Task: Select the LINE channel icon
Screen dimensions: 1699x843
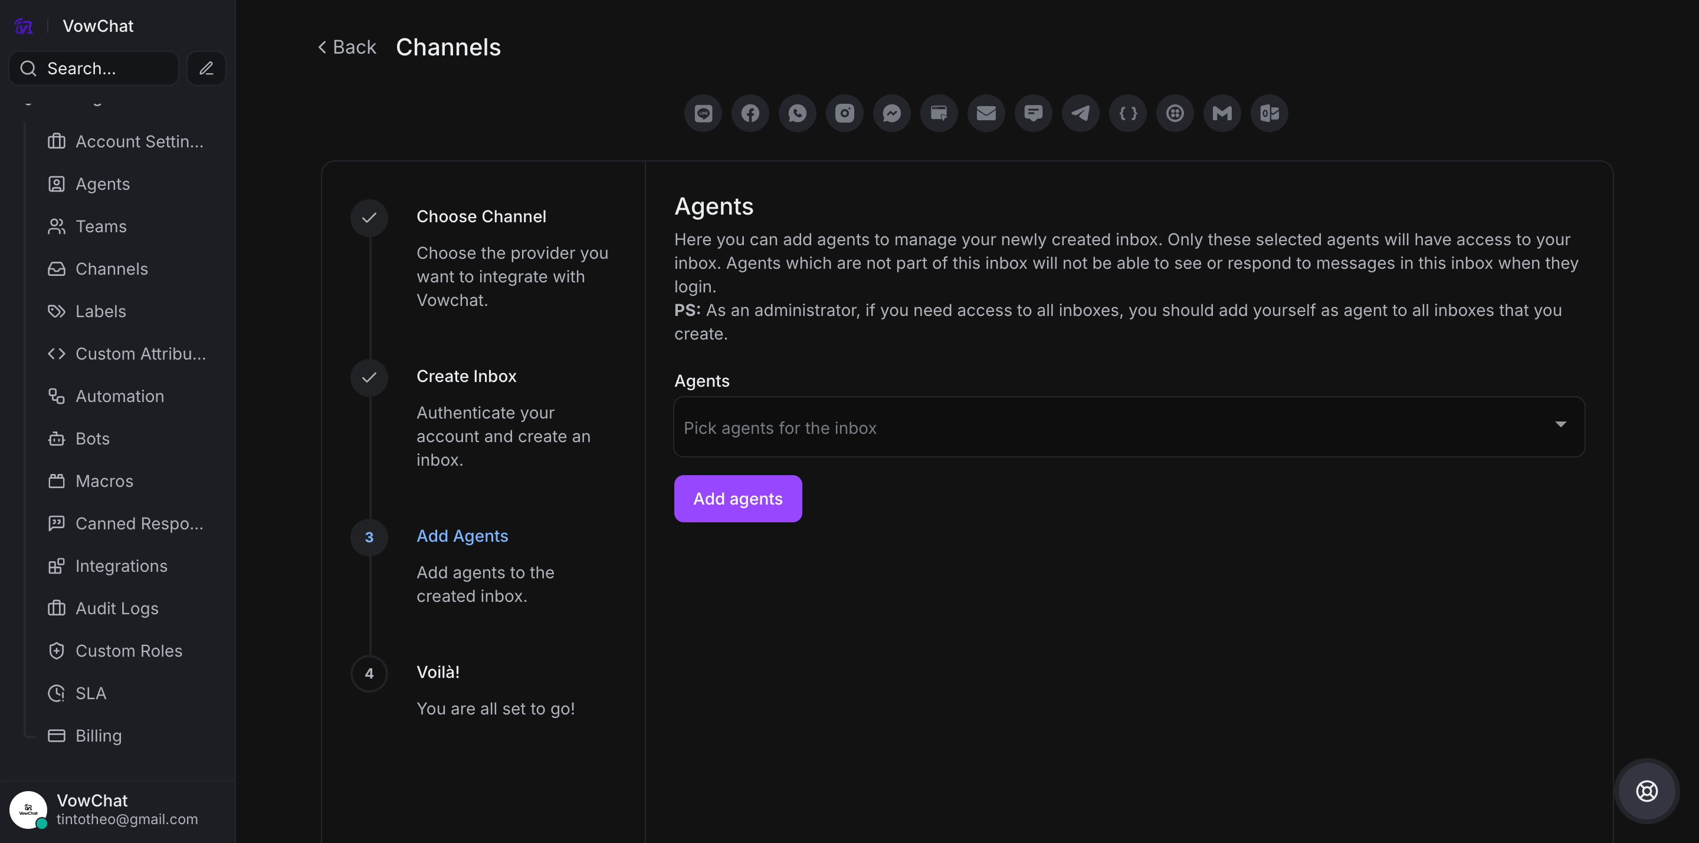Action: [x=703, y=113]
